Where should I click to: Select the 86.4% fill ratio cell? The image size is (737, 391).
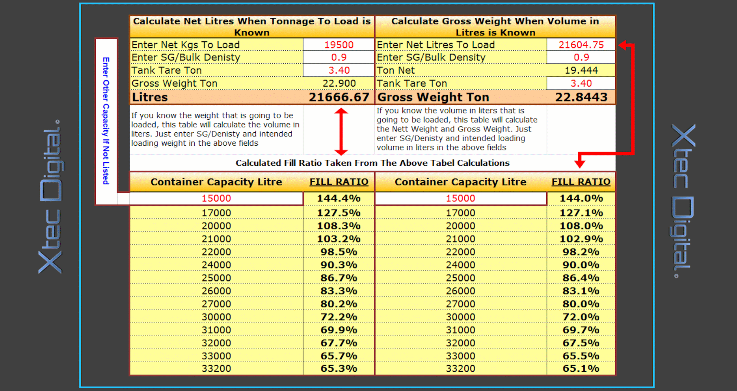[x=581, y=278]
